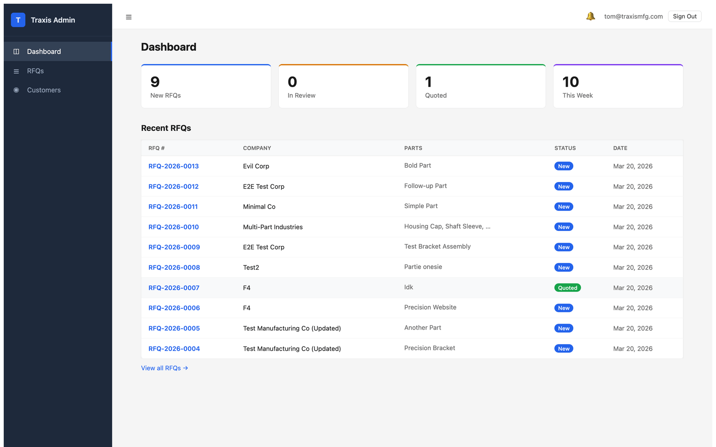The image size is (716, 447).
Task: Click Precision Bracket parts cell
Action: [x=430, y=348]
